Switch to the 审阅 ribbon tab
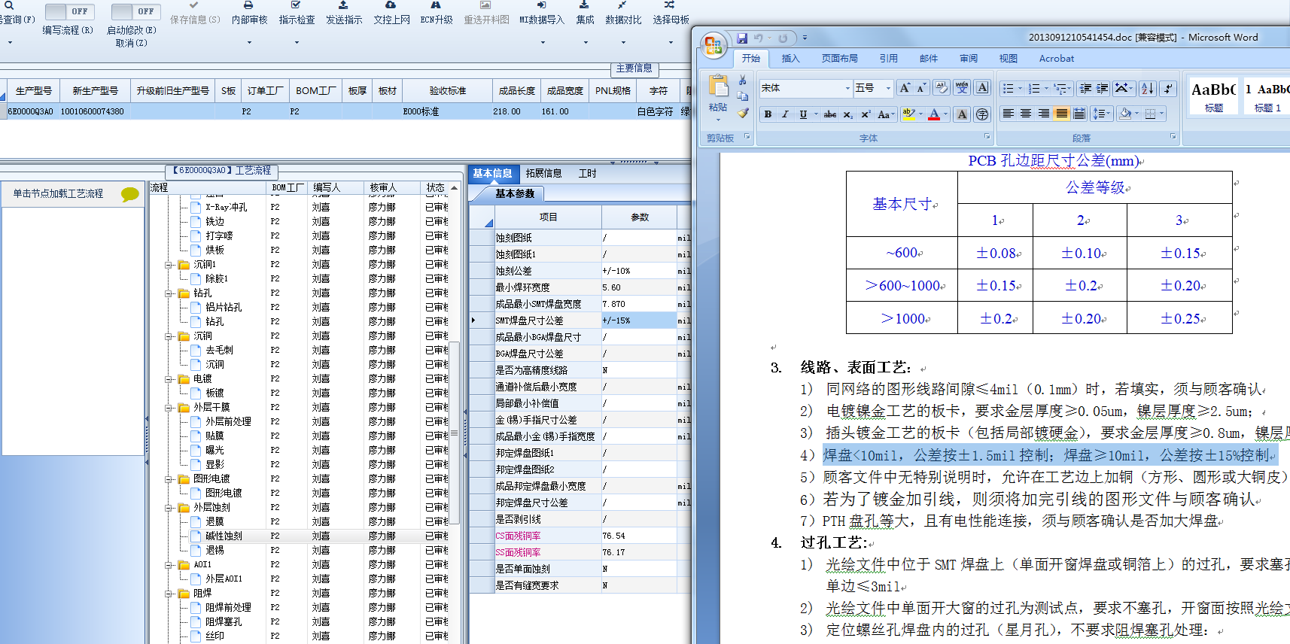This screenshot has height=644, width=1290. [969, 58]
